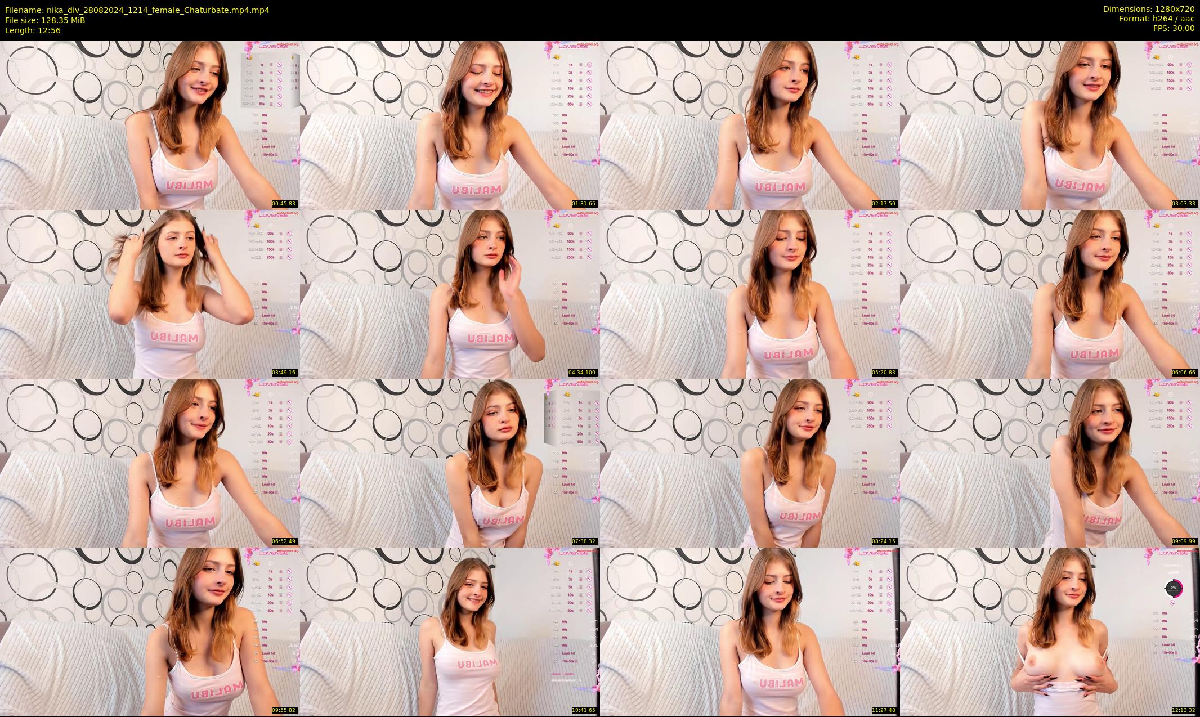The width and height of the screenshot is (1200, 717).
Task: Select the thumbnail stamped 08:24.15
Action: tap(750, 463)
